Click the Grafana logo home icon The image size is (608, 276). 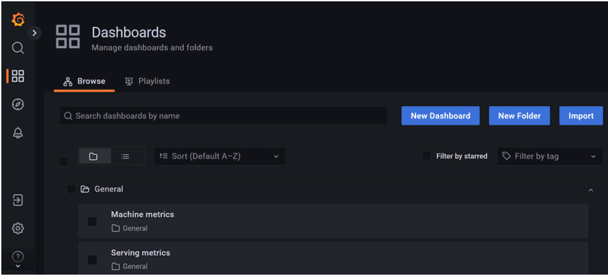pyautogui.click(x=18, y=20)
